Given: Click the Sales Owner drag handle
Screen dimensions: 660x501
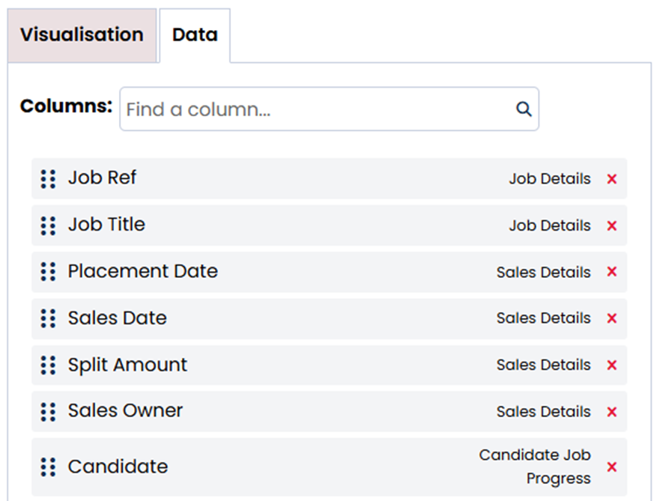Looking at the screenshot, I should 48,411.
